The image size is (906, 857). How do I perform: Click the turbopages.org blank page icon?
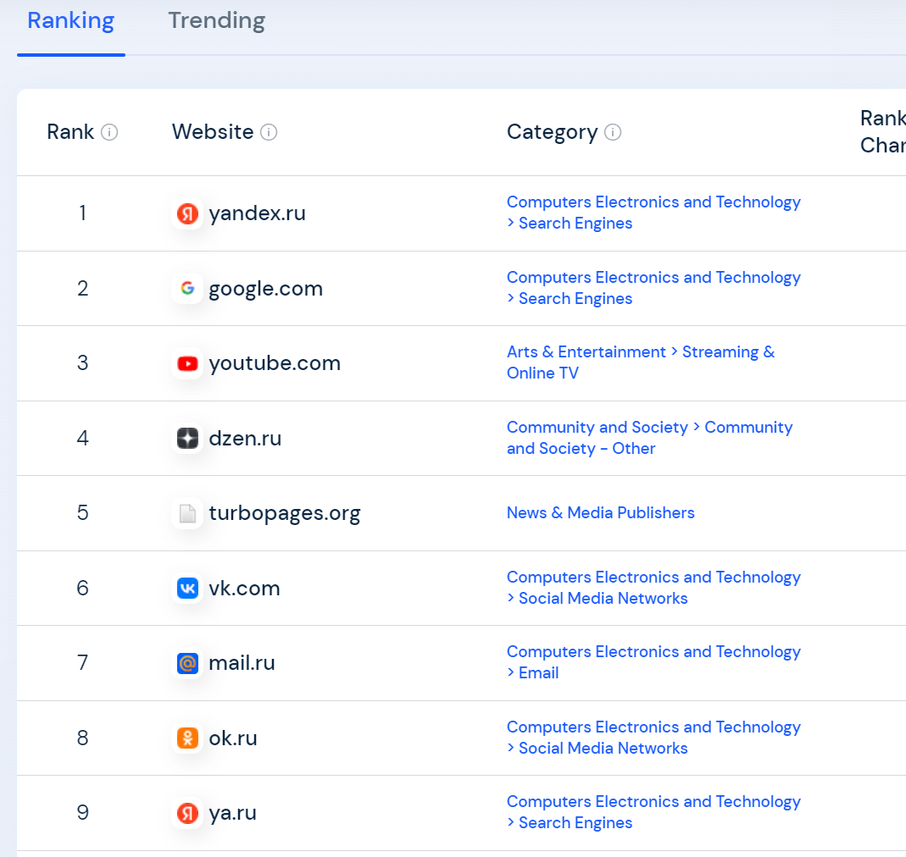coord(188,513)
